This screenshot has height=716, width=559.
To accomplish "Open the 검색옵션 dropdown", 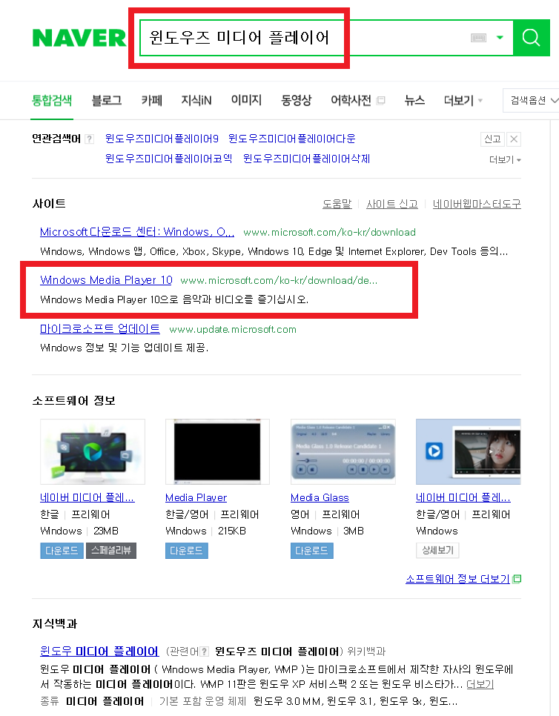I will point(532,100).
